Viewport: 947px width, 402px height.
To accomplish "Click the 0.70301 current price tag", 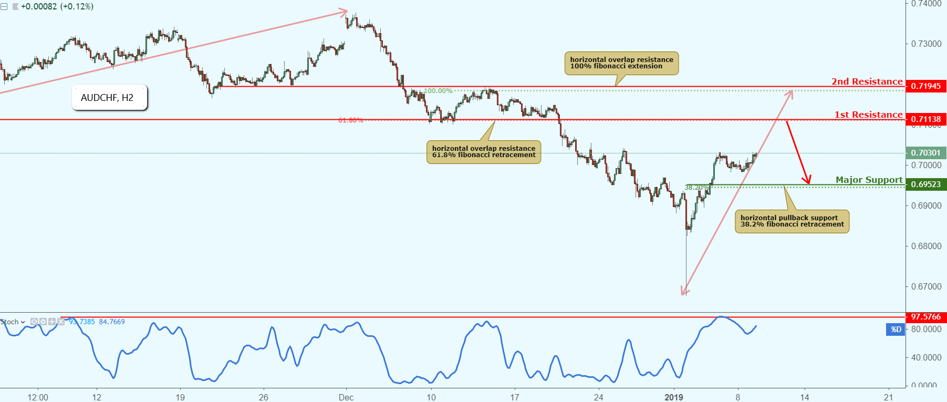I will pyautogui.click(x=926, y=153).
